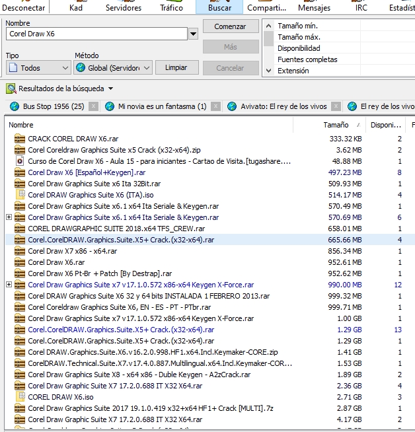Image resolution: width=415 pixels, height=432 pixels.
Task: Click archive icon of Corel Draw X6 [Español+Keygen].rar
Action: click(20, 172)
